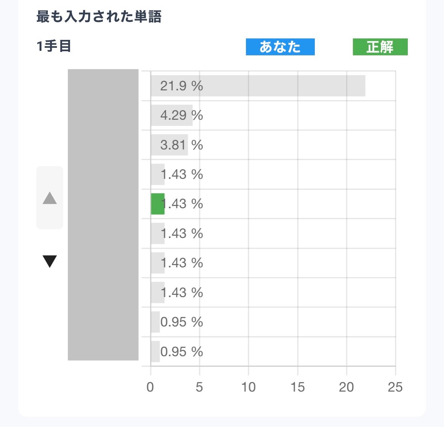Click the 3.81 % bar

(169, 145)
